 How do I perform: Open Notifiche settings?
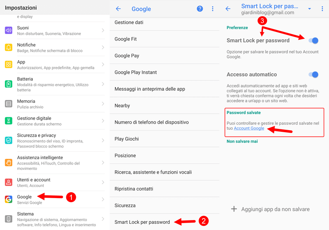click(x=54, y=48)
